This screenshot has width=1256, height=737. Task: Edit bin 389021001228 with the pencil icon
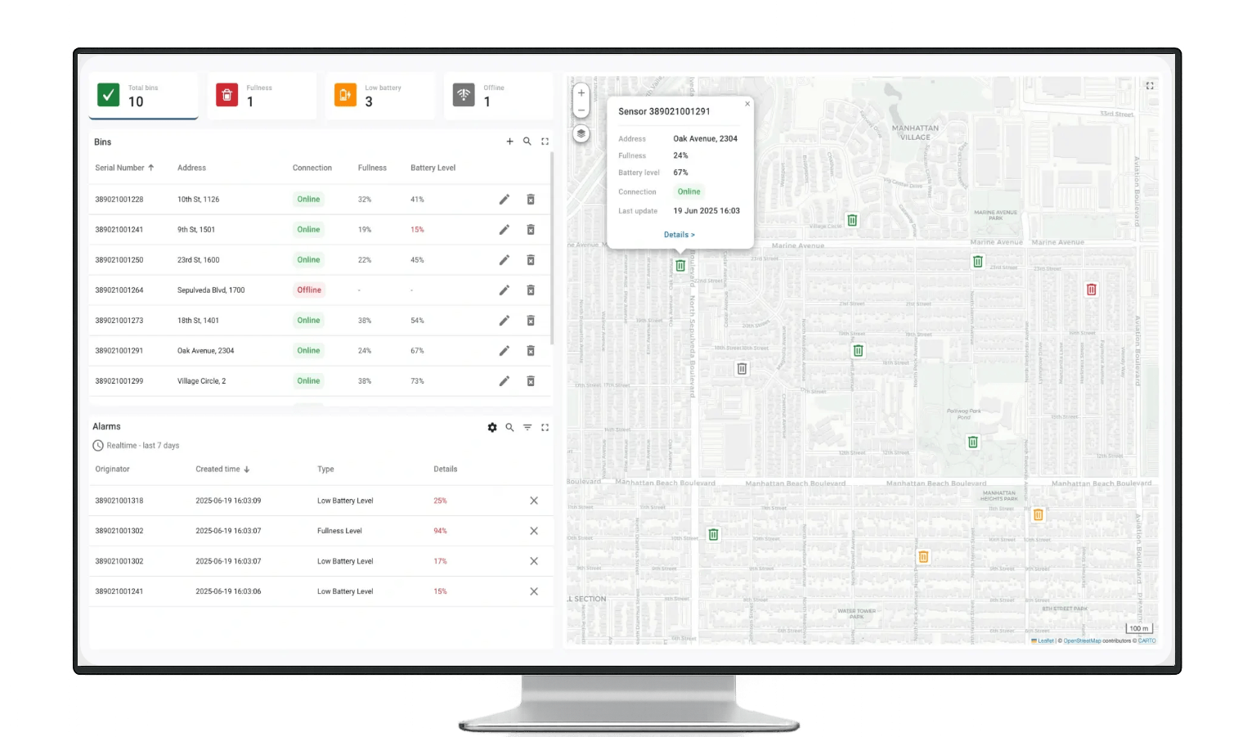tap(505, 199)
